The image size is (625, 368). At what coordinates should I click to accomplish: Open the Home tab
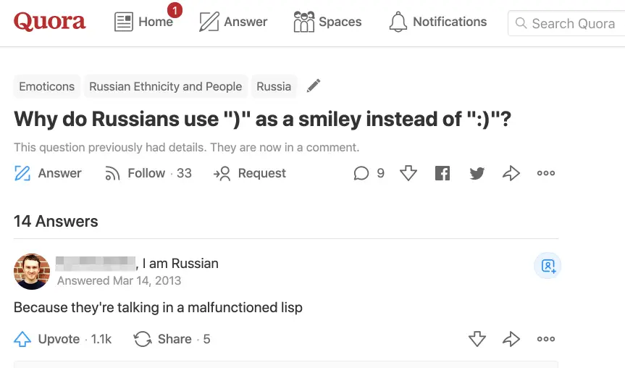pos(144,22)
